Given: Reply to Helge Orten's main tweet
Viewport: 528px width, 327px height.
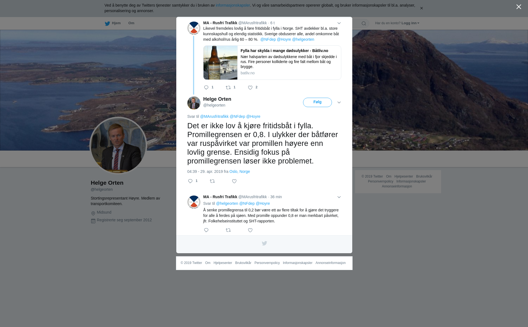Looking at the screenshot, I should pos(190,181).
